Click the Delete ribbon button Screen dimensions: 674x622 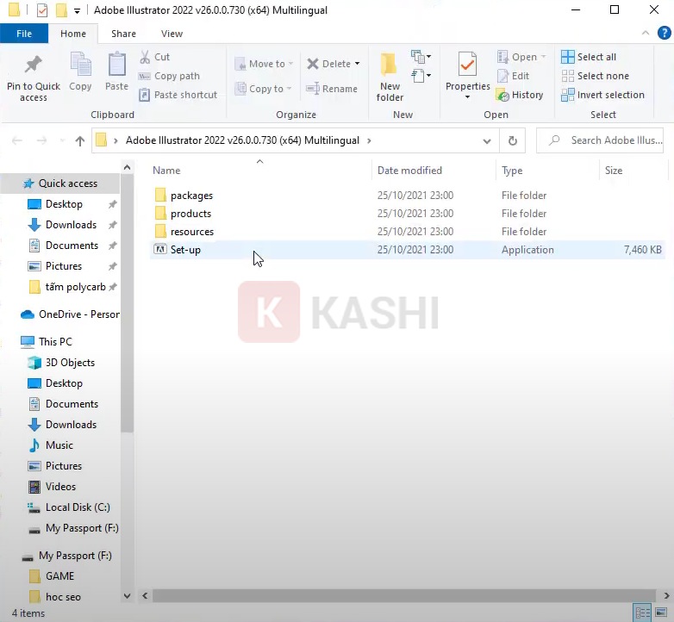tap(329, 64)
